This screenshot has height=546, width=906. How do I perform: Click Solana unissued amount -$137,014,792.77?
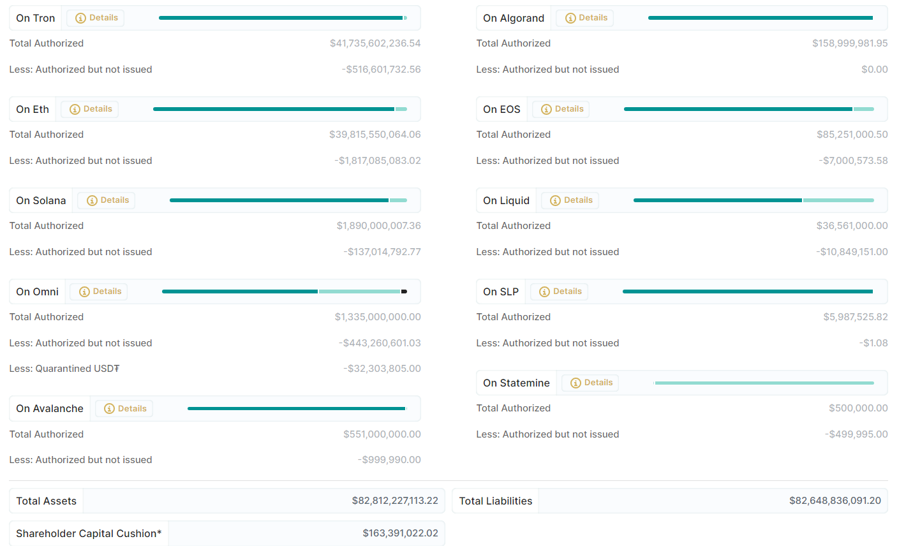click(x=382, y=252)
